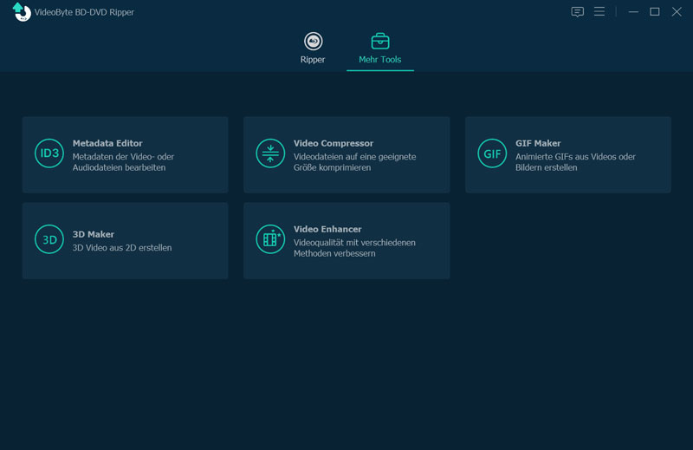Minimize the VideoByte window
Image resolution: width=693 pixels, height=450 pixels.
(633, 12)
